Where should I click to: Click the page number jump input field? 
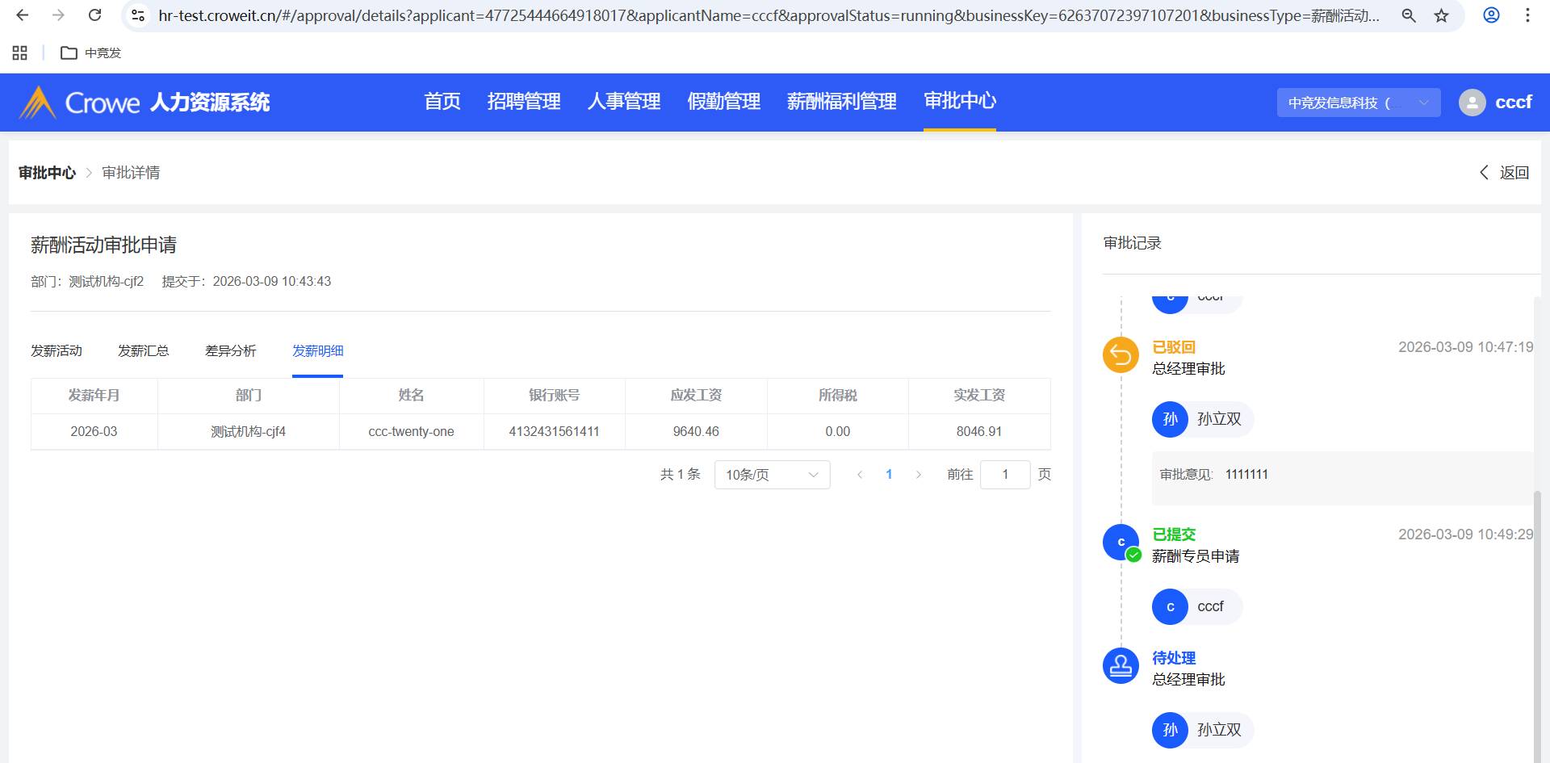(x=1004, y=475)
